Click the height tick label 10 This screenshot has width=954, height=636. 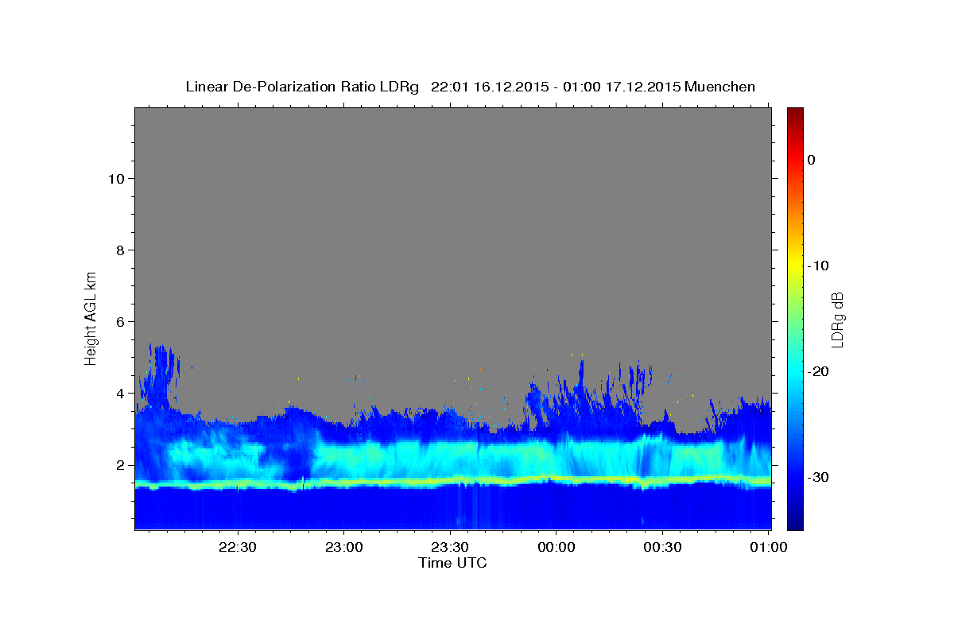(x=115, y=179)
